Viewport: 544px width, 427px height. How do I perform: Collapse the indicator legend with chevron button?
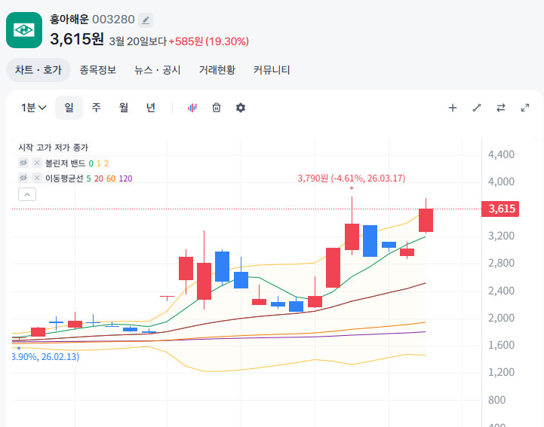(27, 194)
